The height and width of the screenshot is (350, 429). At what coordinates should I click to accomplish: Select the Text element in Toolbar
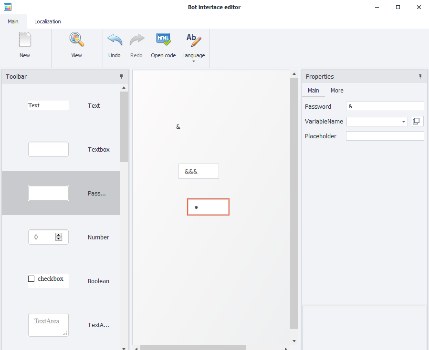click(61, 105)
